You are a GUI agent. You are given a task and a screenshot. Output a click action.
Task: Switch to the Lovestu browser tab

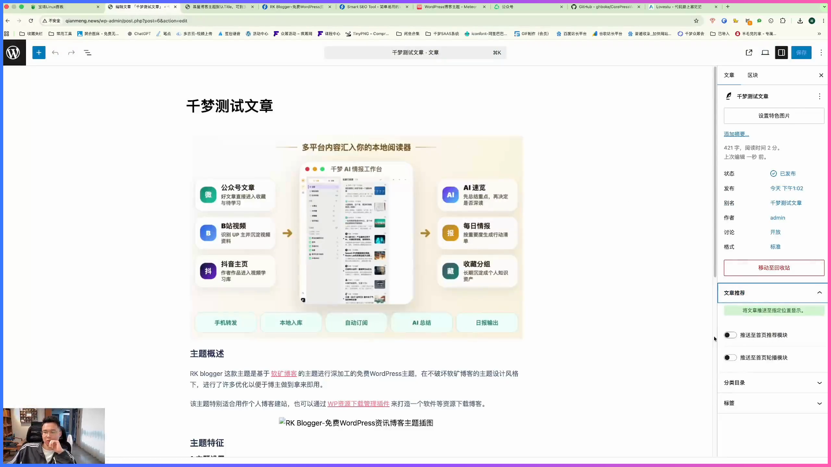click(683, 6)
